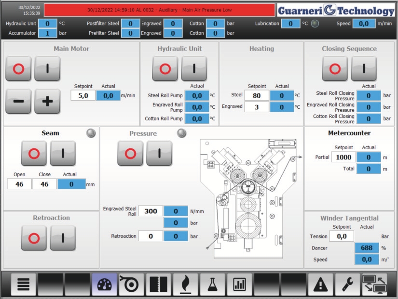398x299 pixels.
Task: Increase Main Motor speed with plus button
Action: tap(47, 101)
